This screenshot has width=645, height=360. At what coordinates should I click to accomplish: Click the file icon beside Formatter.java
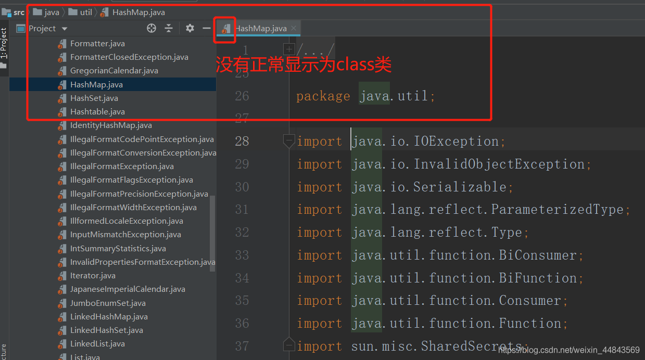click(x=62, y=44)
